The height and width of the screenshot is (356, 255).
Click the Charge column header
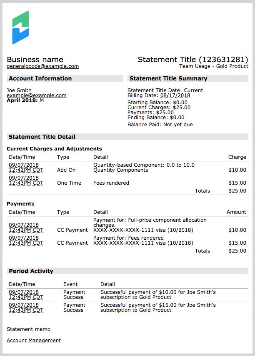pos(237,157)
